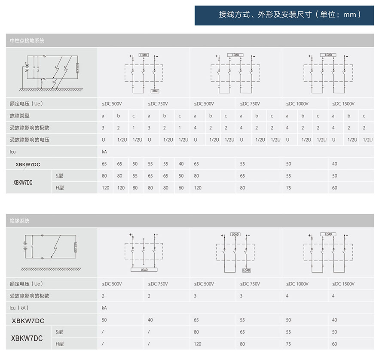Click the Icu（kA） row label in insulated table
Image resolution: width=379 pixels, height=362 pixels.
(x=22, y=308)
